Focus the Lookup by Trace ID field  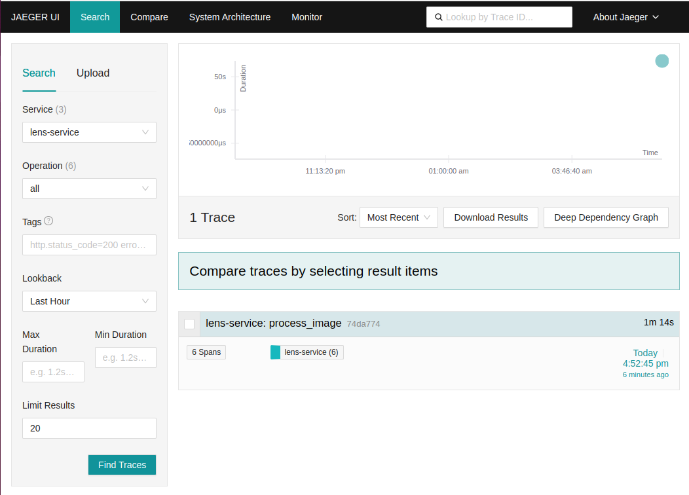[x=499, y=17]
